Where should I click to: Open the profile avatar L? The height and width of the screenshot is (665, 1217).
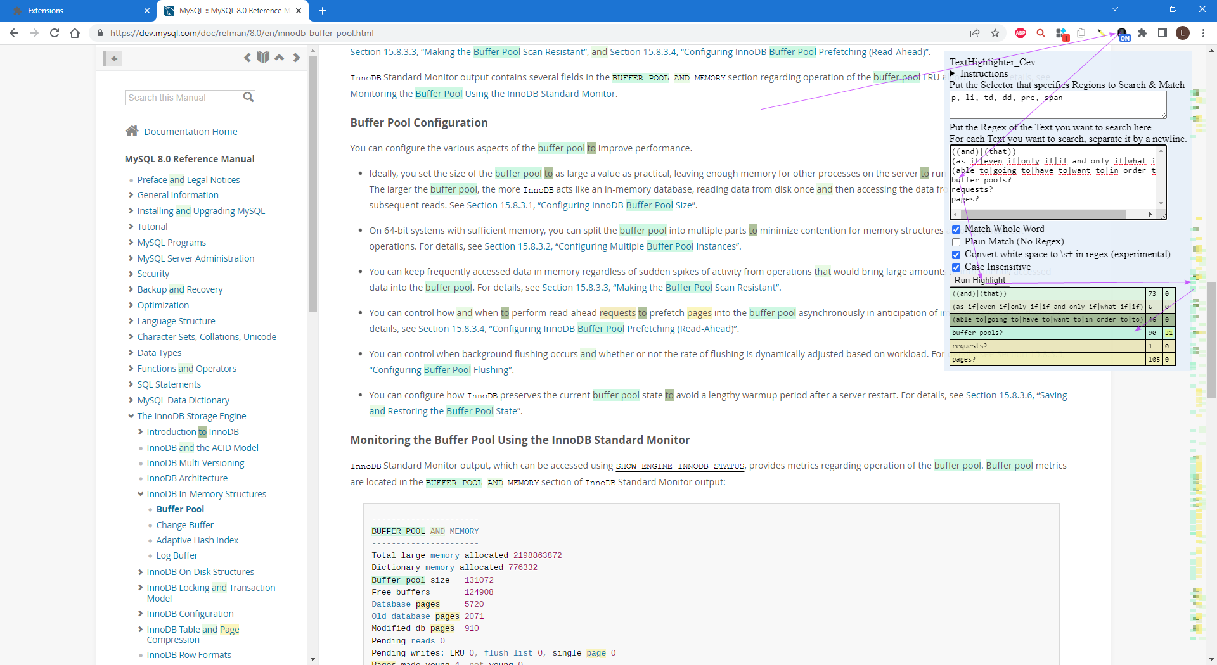(1183, 33)
